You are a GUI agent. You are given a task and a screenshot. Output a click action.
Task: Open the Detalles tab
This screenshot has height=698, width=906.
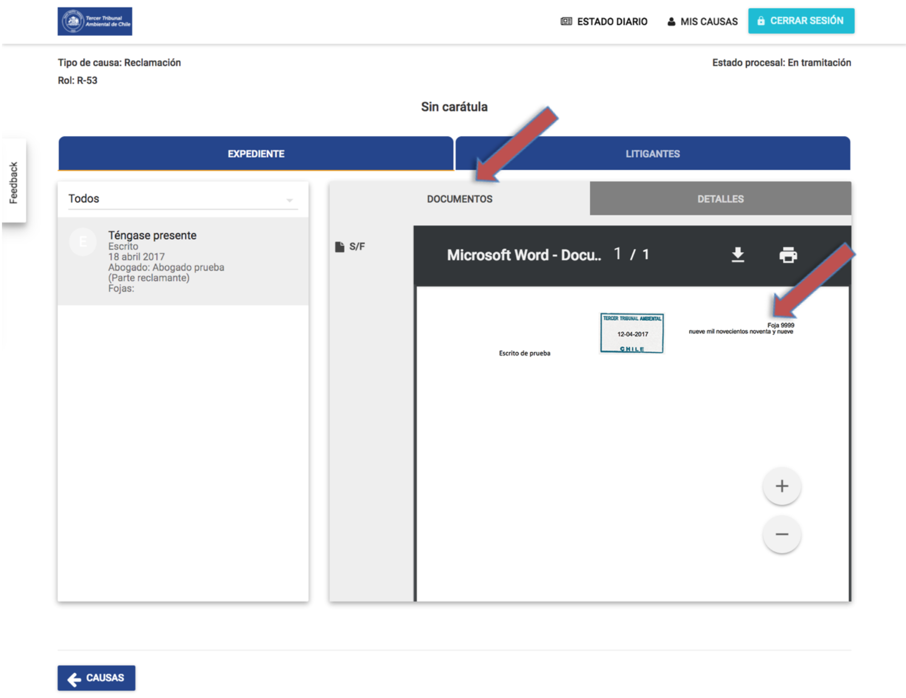(720, 199)
